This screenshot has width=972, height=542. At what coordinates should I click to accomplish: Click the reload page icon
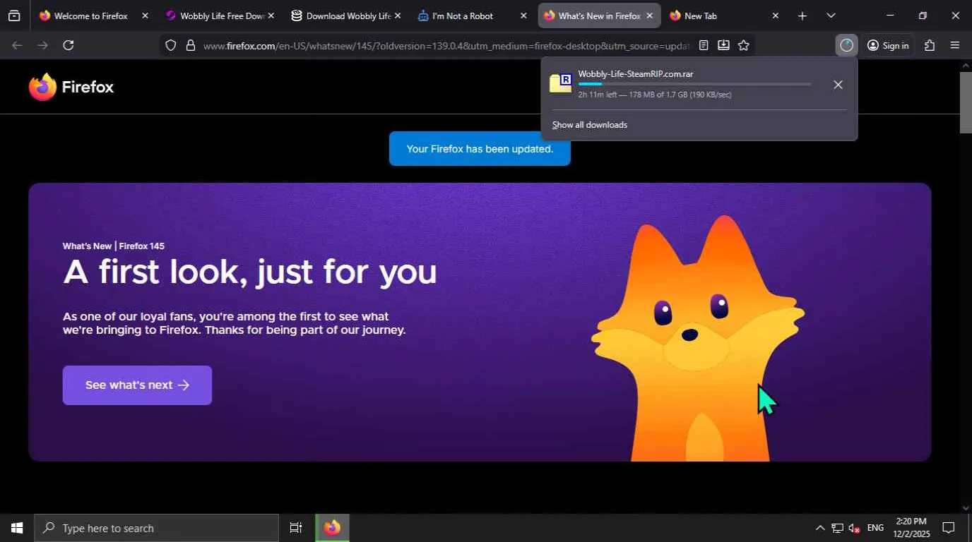point(69,45)
